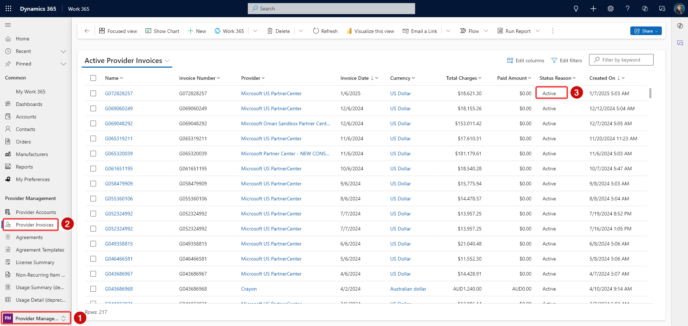Click the Share button

645,31
